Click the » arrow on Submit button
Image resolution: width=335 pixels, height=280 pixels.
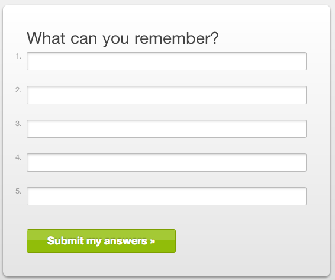pyautogui.click(x=153, y=241)
